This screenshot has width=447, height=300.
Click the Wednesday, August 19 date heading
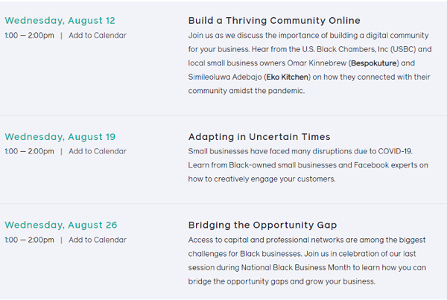[x=60, y=137]
